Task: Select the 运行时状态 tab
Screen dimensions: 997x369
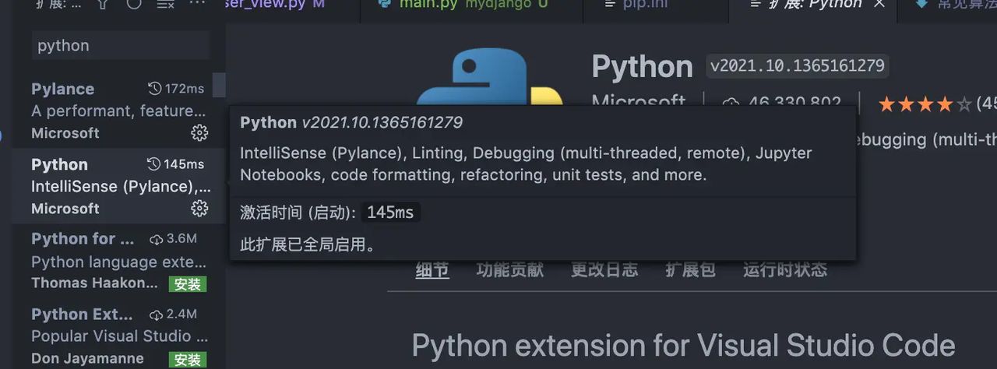Action: coord(785,270)
